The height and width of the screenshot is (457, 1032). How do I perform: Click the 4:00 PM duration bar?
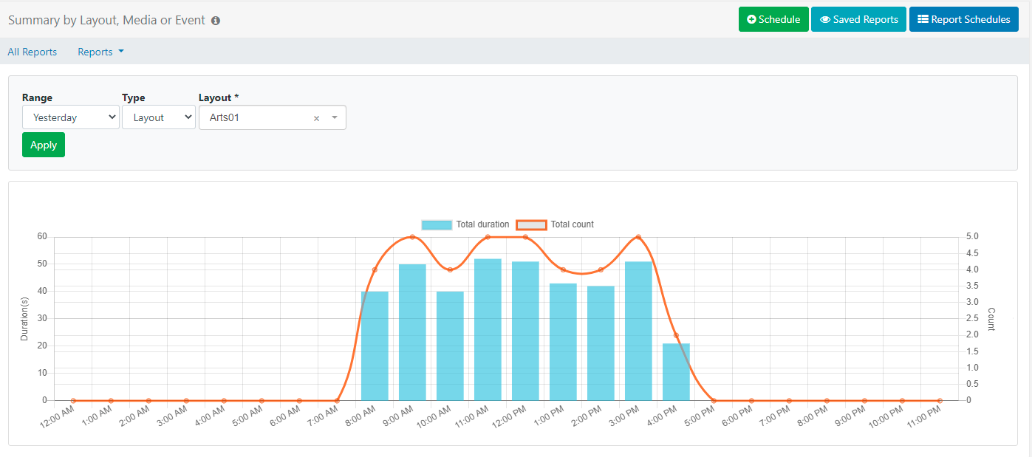coord(676,371)
